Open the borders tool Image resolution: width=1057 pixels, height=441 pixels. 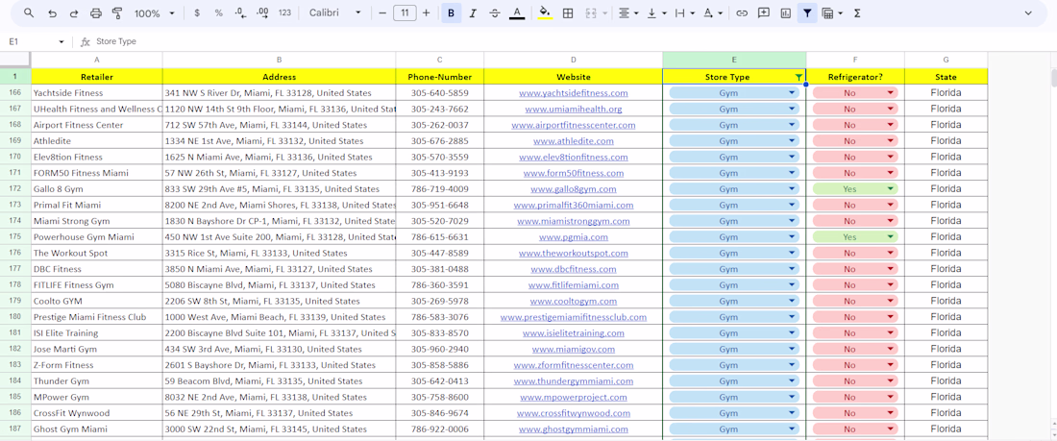pyautogui.click(x=568, y=12)
